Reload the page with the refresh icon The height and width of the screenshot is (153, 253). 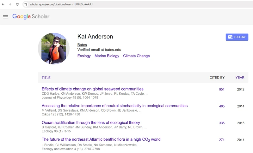coord(17,4)
